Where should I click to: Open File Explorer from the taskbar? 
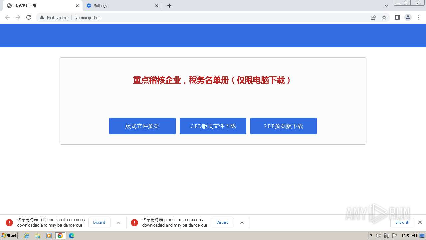[38, 236]
